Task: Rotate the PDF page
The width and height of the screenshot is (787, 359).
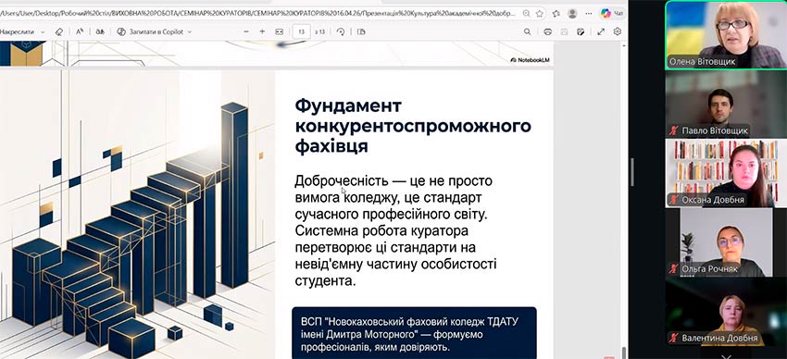Action: [x=341, y=31]
